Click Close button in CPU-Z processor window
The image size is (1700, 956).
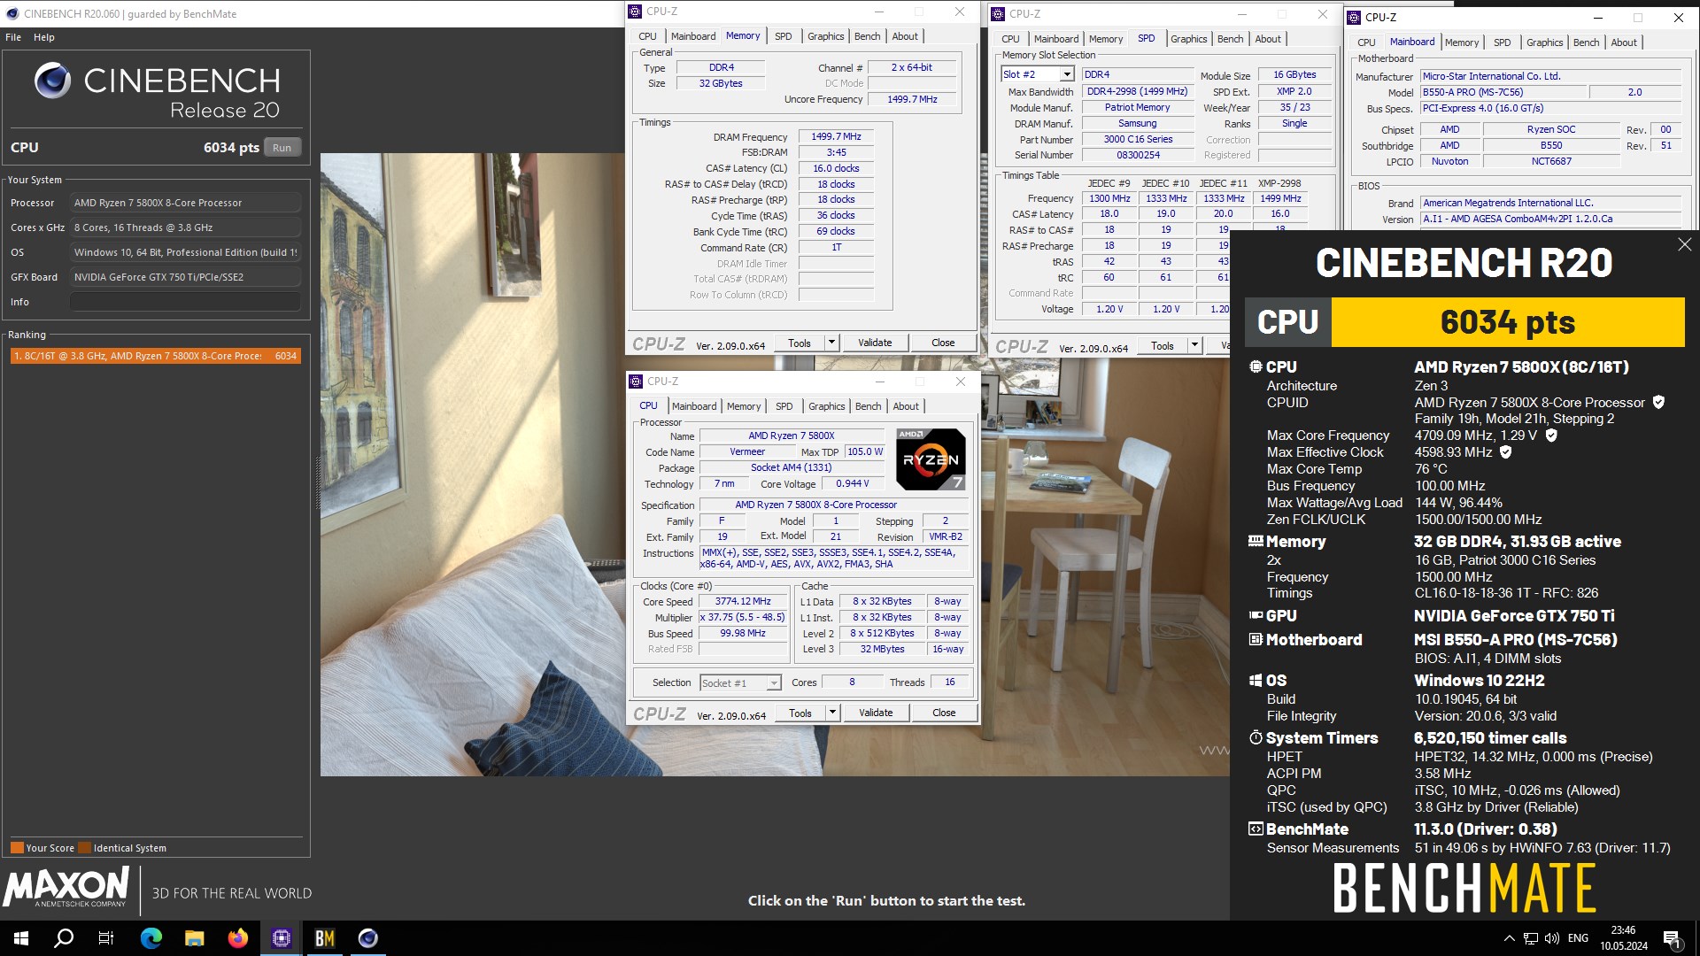point(944,713)
